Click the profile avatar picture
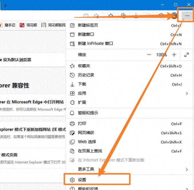Viewport: 194px width, 190px height. click(x=174, y=16)
